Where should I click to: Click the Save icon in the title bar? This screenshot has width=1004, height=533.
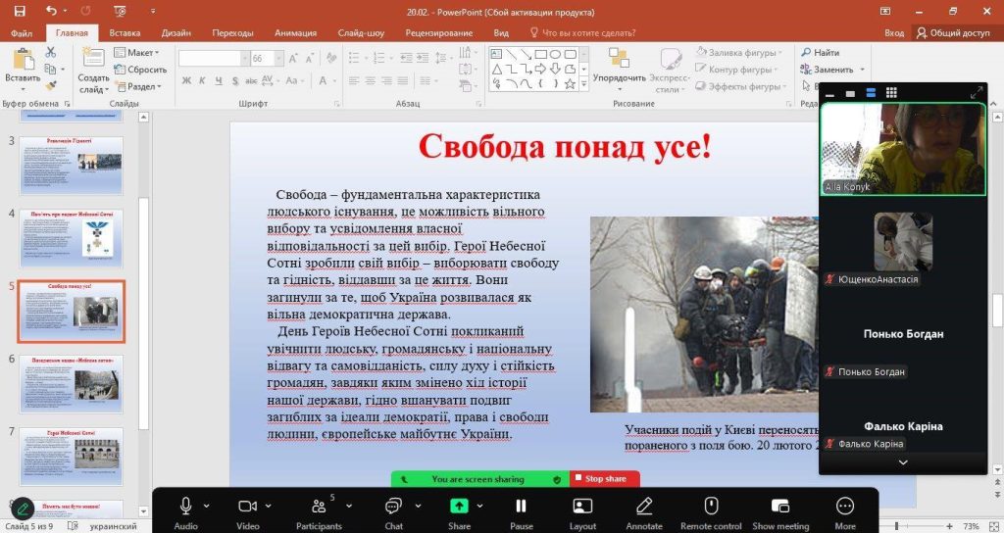pos(20,11)
